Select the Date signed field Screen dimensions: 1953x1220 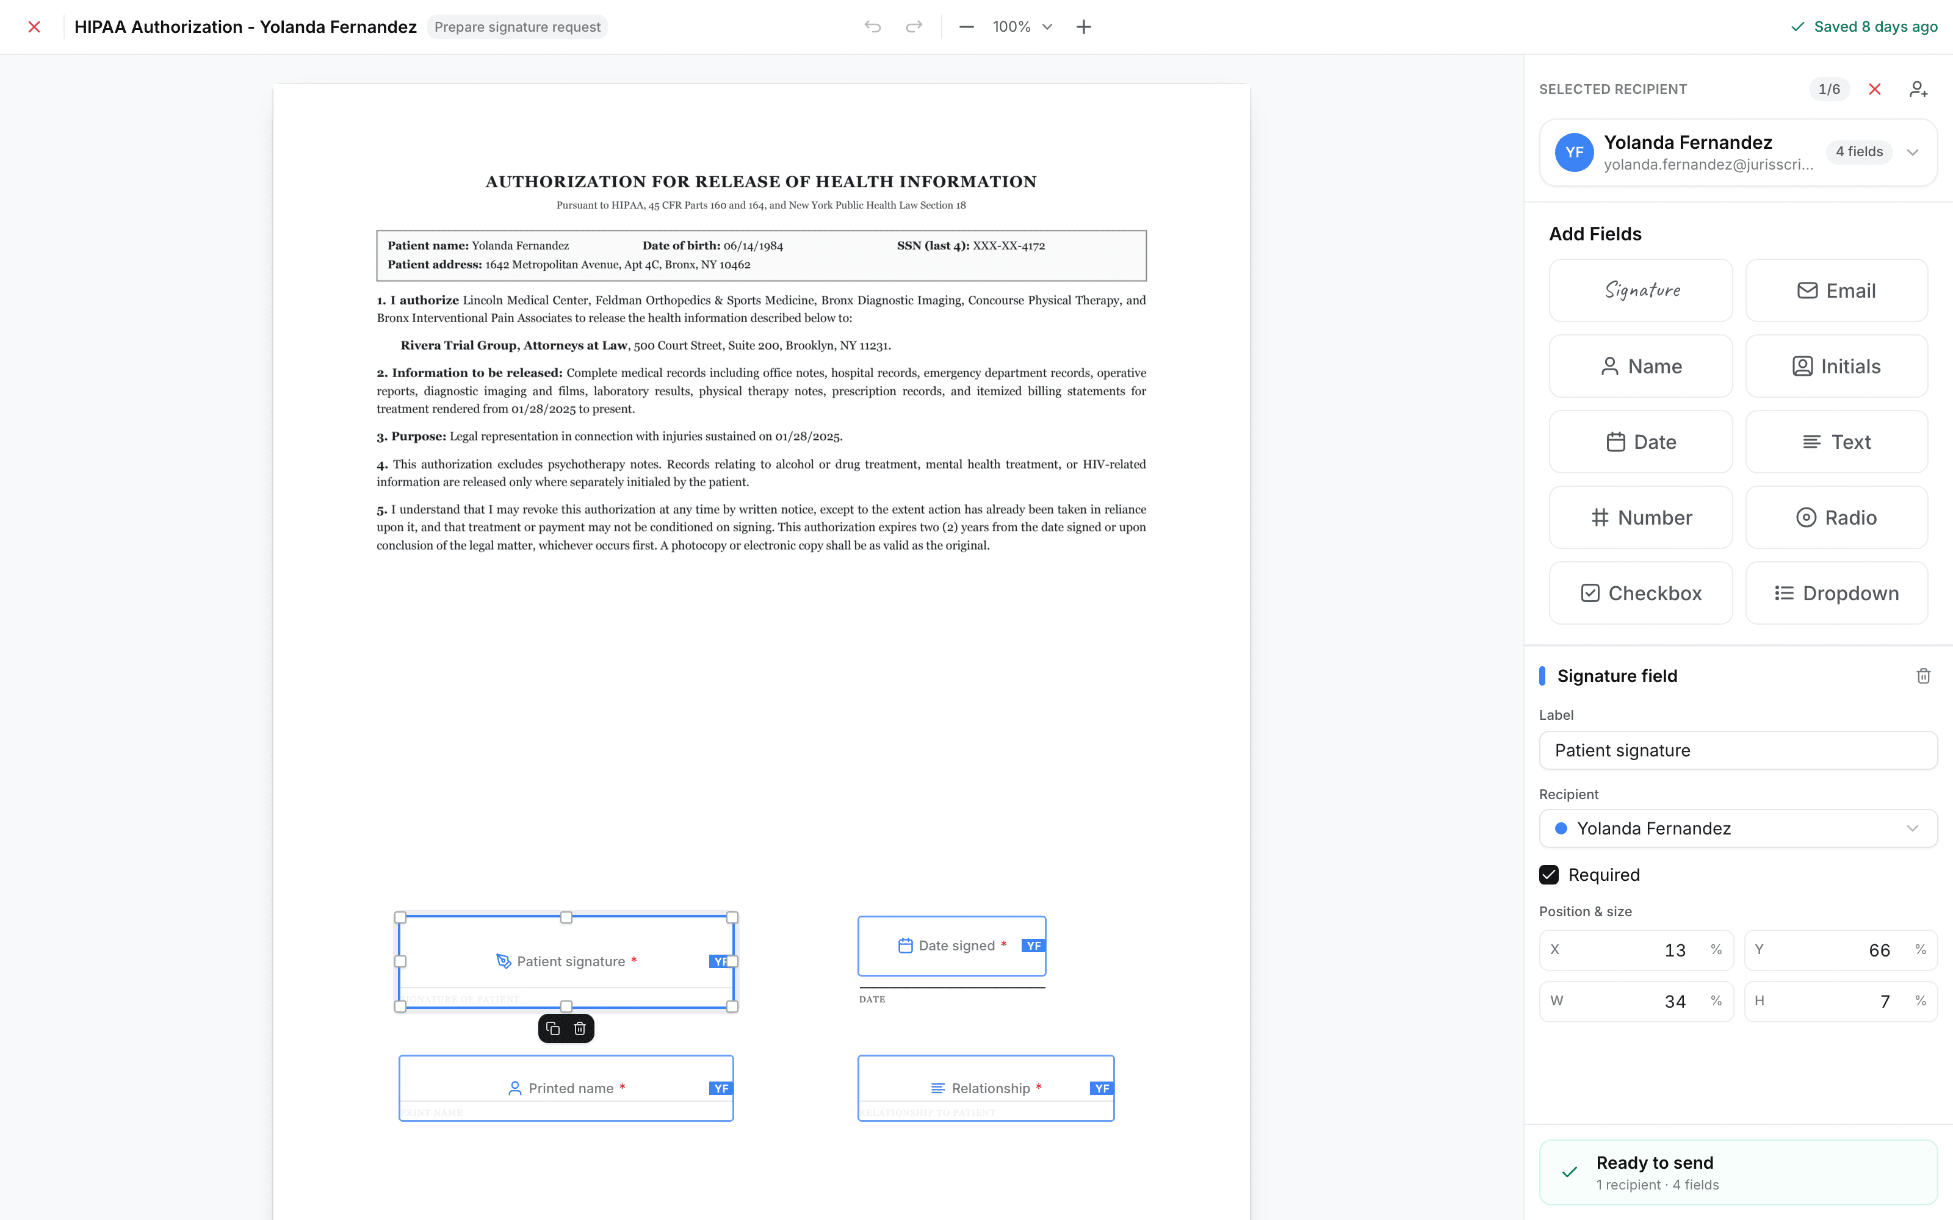click(x=951, y=945)
